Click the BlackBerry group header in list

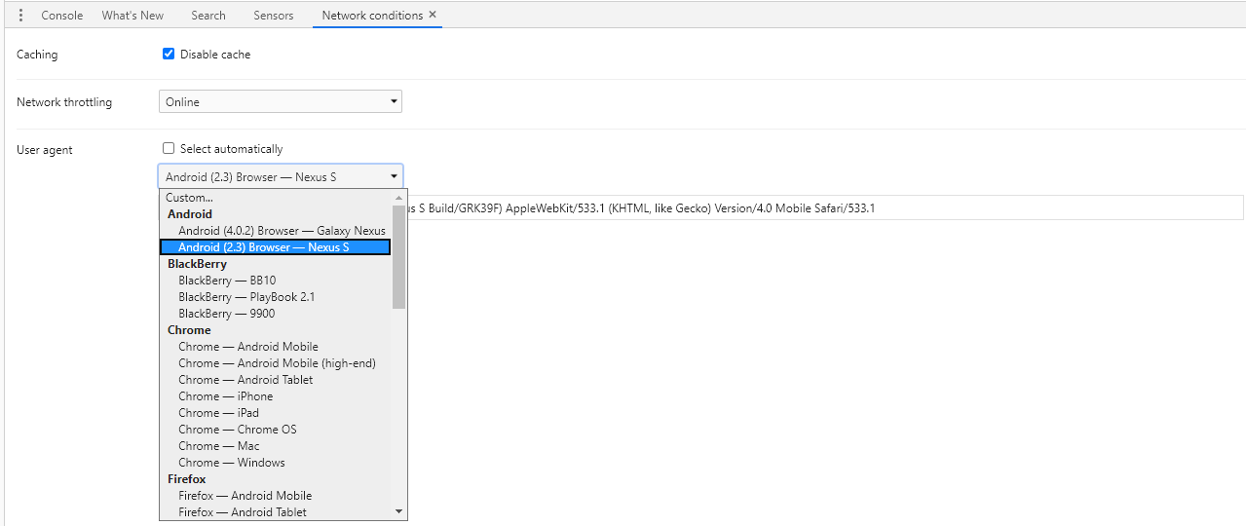coord(197,264)
